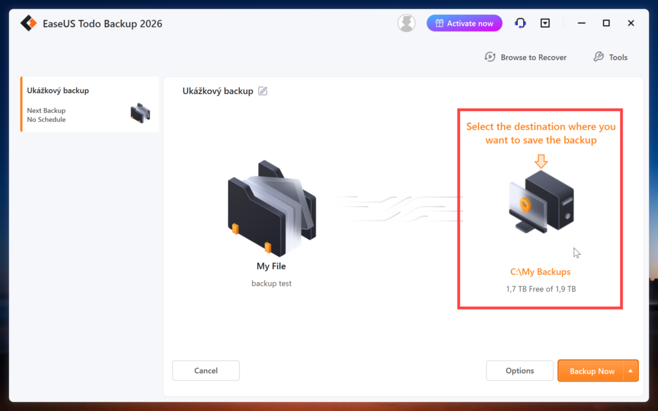658x411 pixels.
Task: Click the Next Backup label in sidebar
Action: coord(46,110)
